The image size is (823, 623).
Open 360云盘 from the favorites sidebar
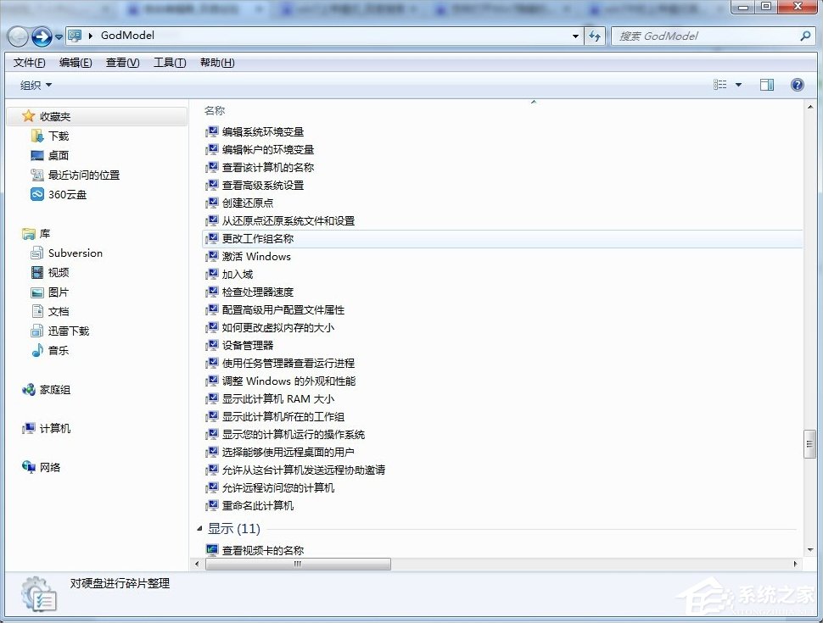[68, 194]
